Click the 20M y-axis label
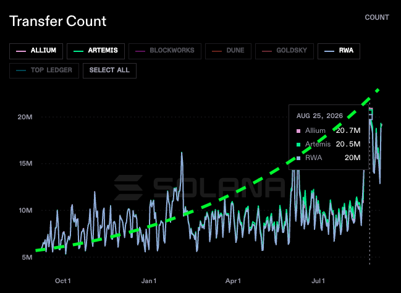This screenshot has width=401, height=293. pyautogui.click(x=25, y=117)
